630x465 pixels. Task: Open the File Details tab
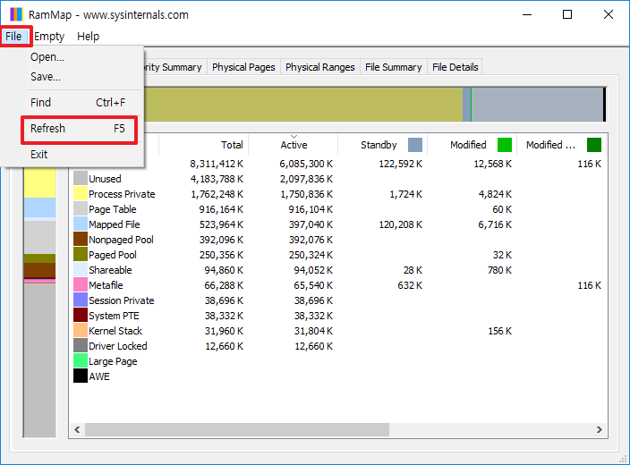tap(455, 67)
